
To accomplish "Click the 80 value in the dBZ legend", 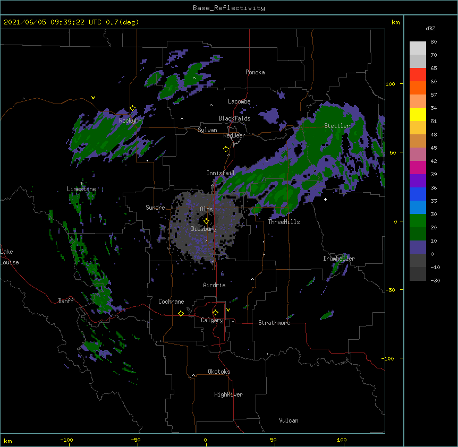I will point(434,42).
